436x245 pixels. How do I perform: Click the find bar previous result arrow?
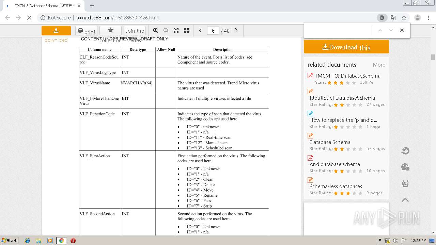click(x=380, y=30)
